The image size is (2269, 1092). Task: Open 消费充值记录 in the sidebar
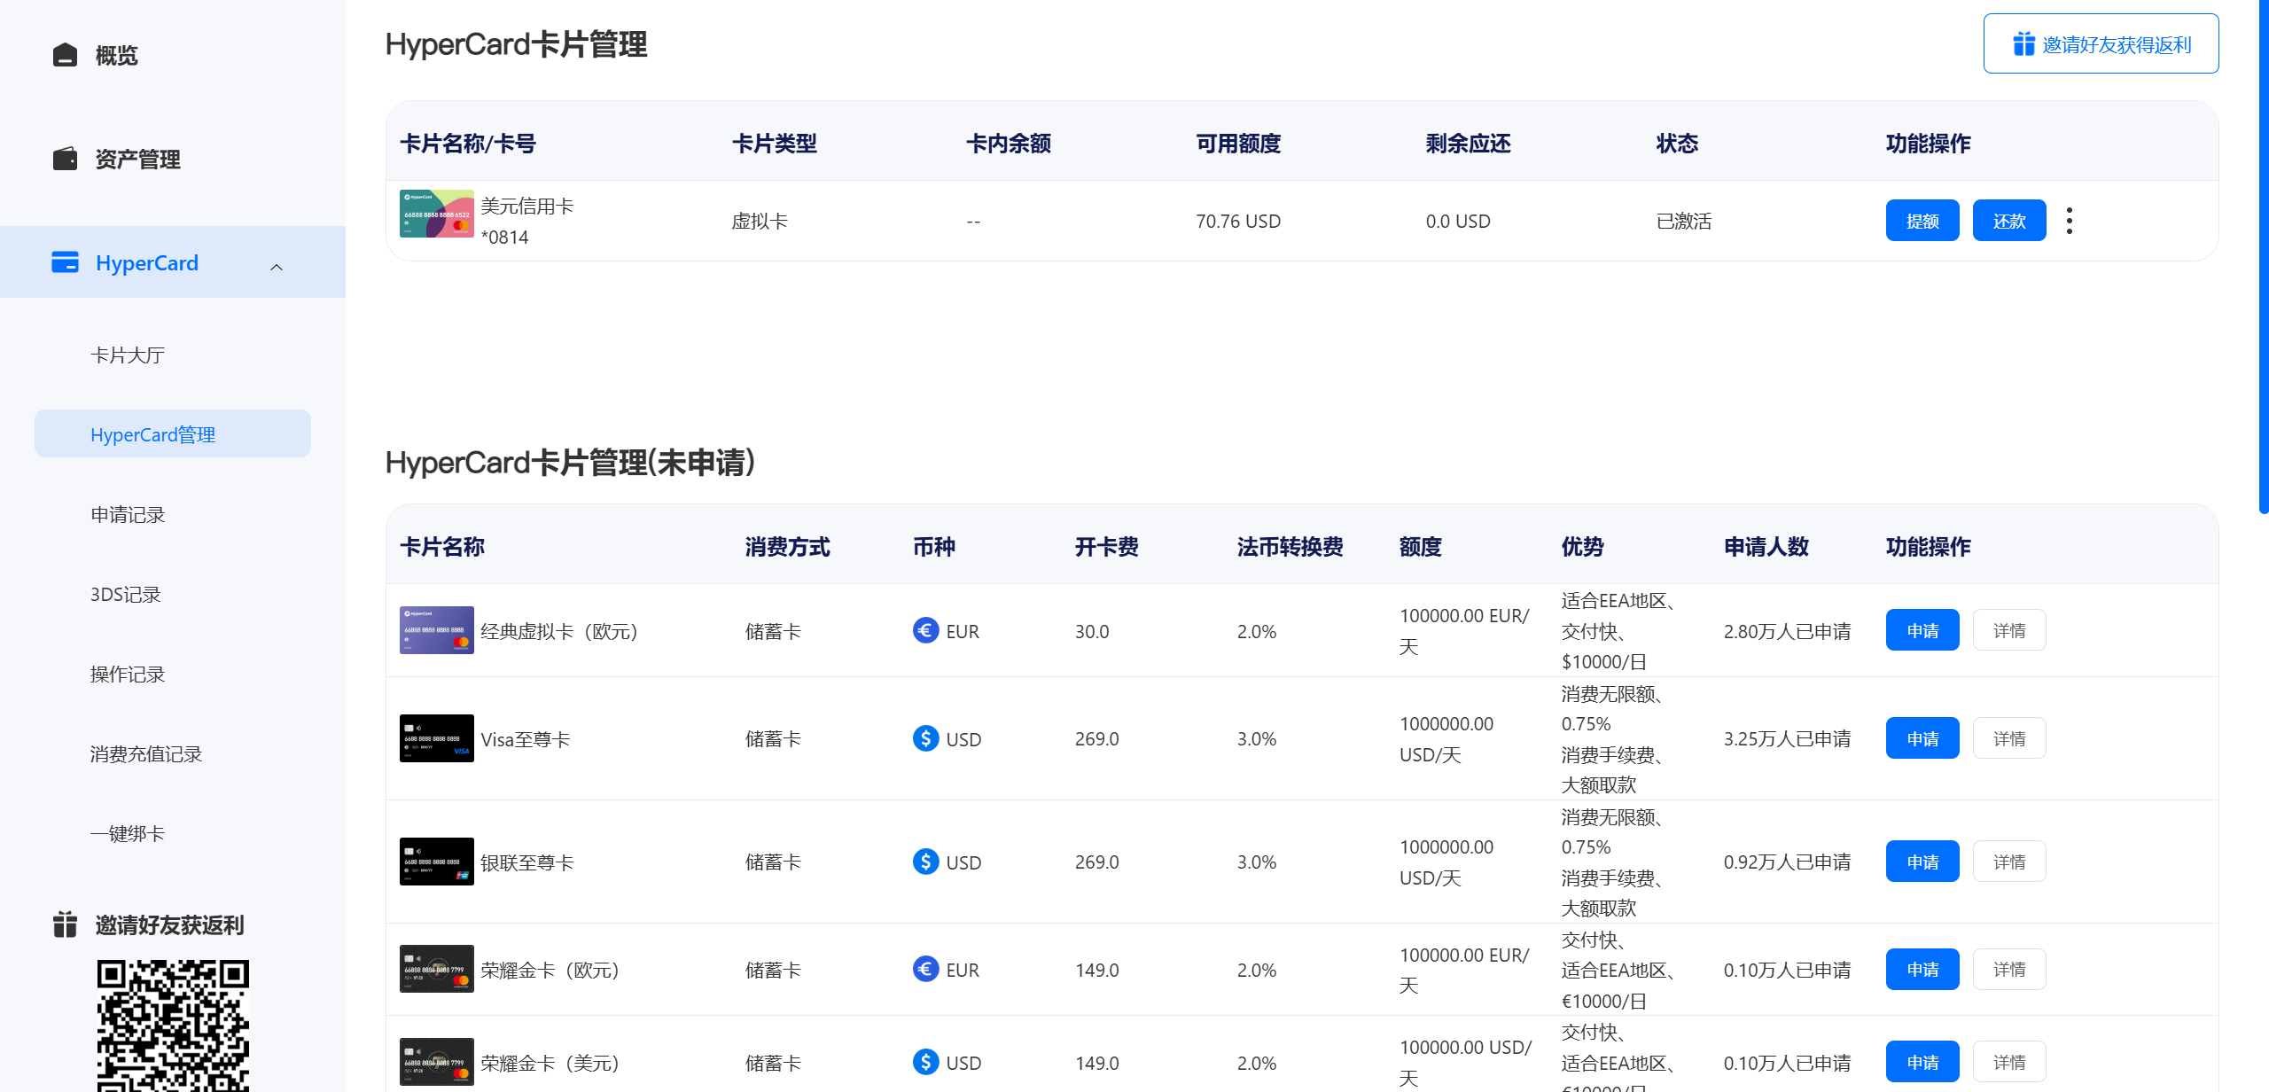point(146,754)
